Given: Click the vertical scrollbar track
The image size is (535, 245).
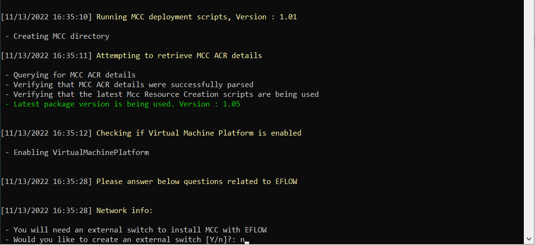Looking at the screenshot, I should point(529,121).
